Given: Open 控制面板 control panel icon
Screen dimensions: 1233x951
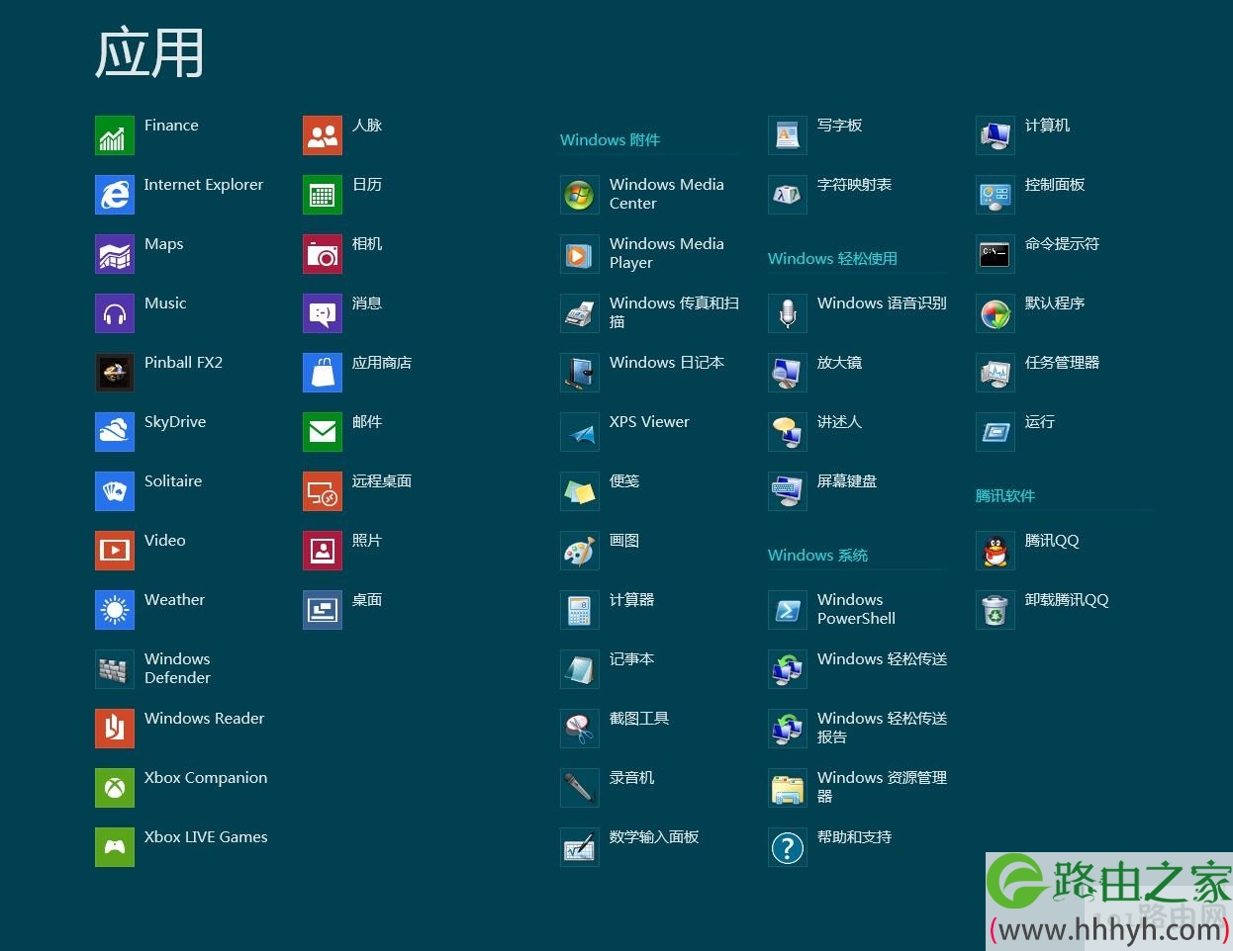Looking at the screenshot, I should 996,195.
